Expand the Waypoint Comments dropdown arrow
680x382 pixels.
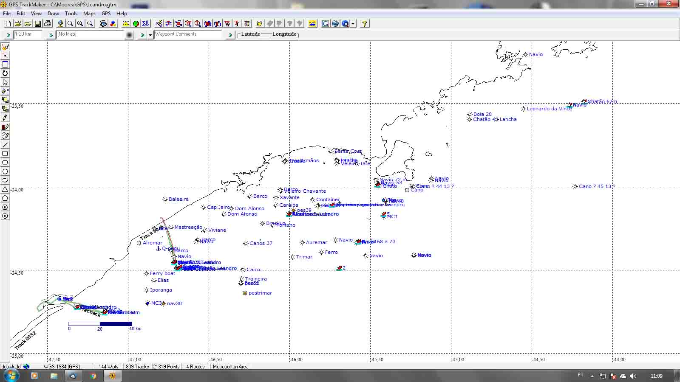(x=150, y=35)
